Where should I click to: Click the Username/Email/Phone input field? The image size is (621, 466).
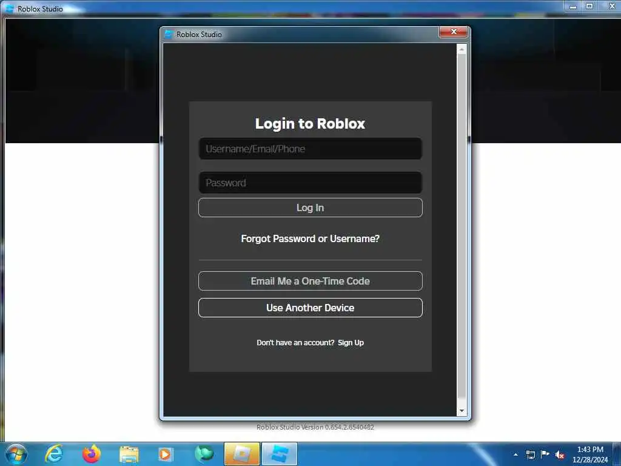[x=310, y=149]
